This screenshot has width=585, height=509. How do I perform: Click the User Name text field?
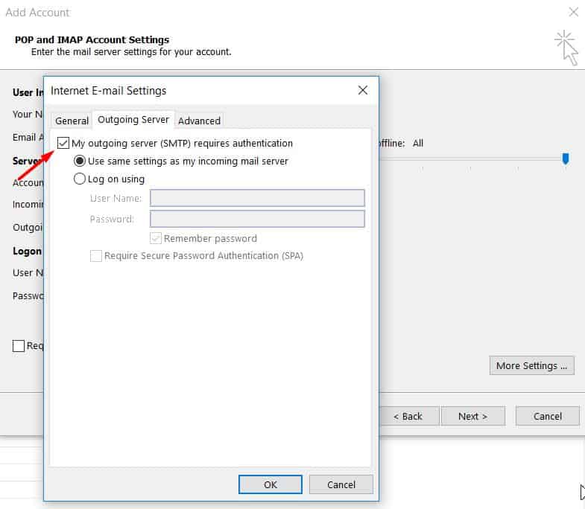coord(257,198)
